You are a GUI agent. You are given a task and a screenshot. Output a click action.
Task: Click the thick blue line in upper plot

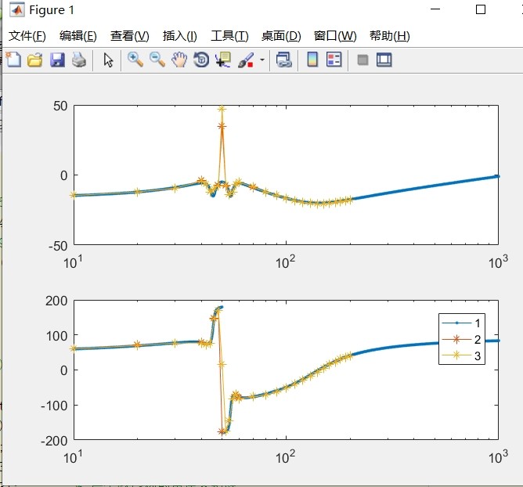click(x=425, y=187)
